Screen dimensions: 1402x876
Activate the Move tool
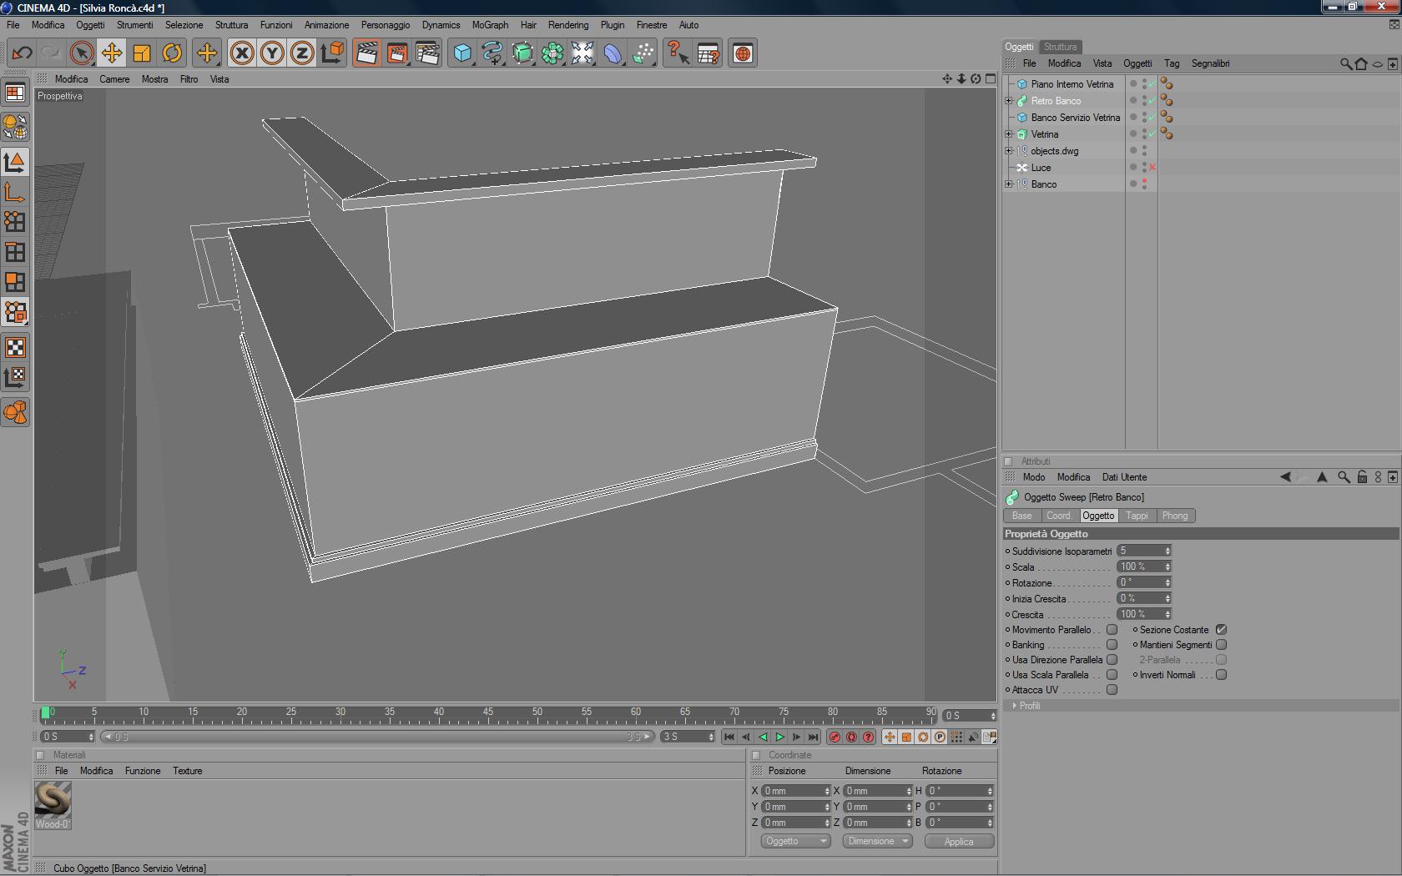pyautogui.click(x=111, y=53)
